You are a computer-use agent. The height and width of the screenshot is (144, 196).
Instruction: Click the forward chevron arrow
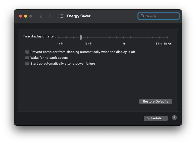coord(50,16)
